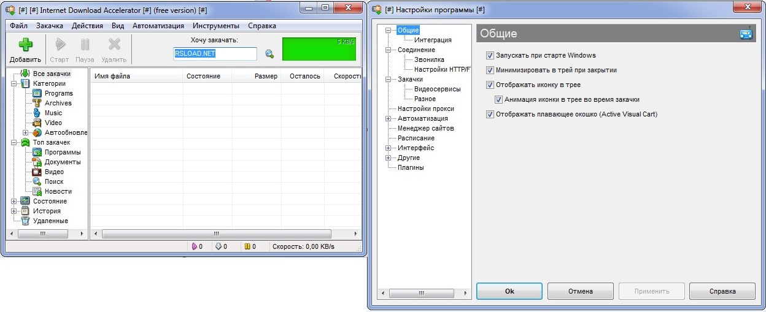The image size is (766, 312).
Task: Click the Автообновление category icon
Action: pos(37,132)
